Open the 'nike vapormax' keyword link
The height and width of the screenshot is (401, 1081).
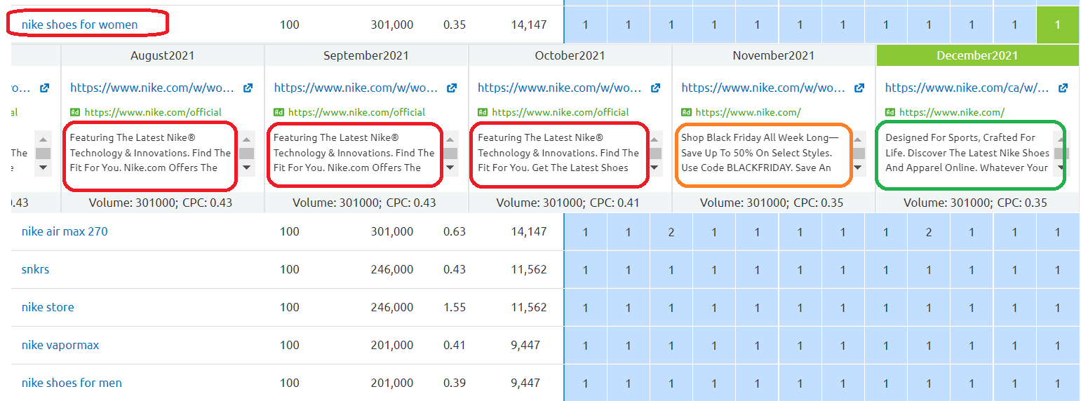coord(60,345)
